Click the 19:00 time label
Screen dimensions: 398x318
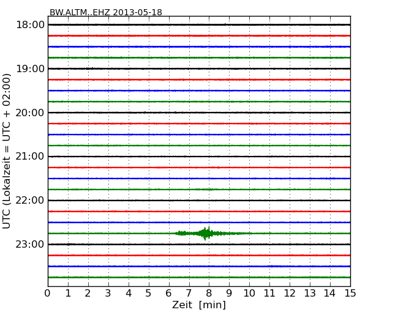(30, 68)
